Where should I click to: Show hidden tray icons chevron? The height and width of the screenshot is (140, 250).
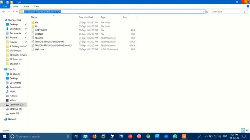(x=206, y=136)
